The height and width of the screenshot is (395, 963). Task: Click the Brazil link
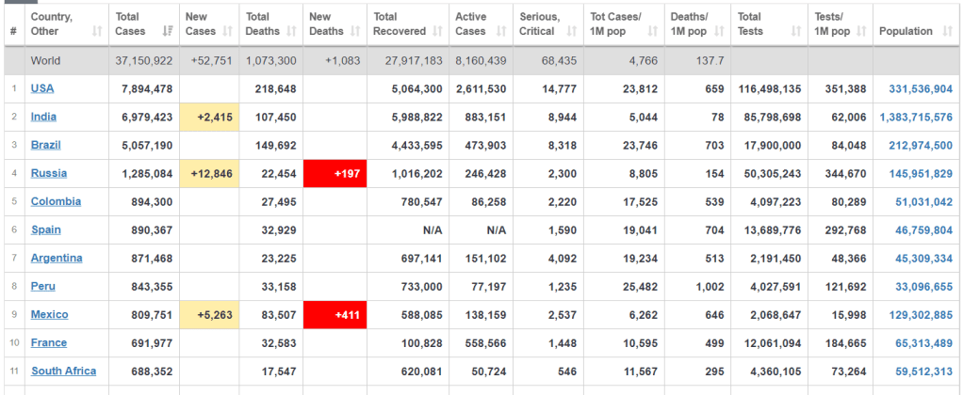[46, 145]
